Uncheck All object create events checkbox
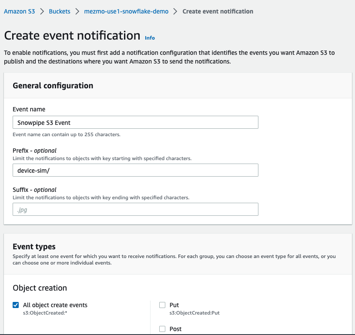The width and height of the screenshot is (355, 335). point(16,305)
